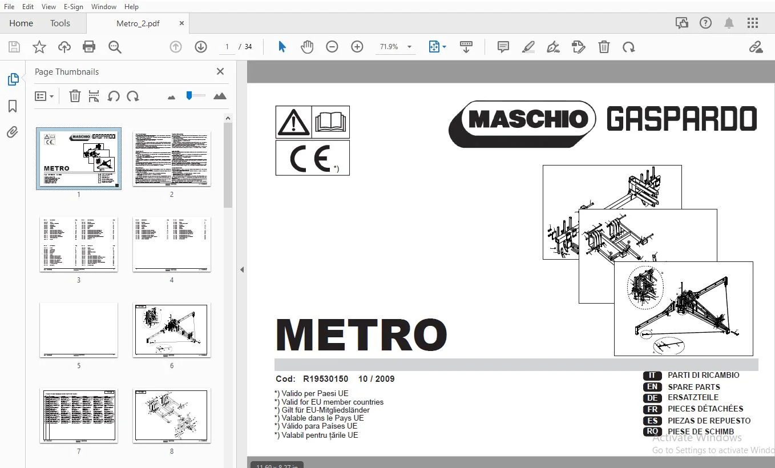Rotate thumbnails counterclockwise
The height and width of the screenshot is (468, 775).
coord(114,96)
